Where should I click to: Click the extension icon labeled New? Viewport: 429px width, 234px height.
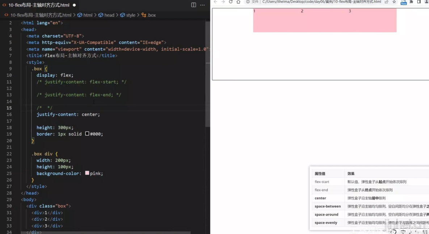point(404,2)
